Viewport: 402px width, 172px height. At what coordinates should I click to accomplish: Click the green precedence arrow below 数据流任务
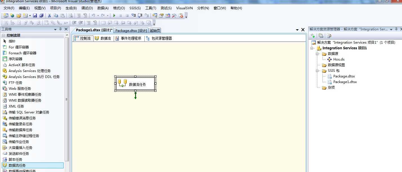[x=135, y=95]
